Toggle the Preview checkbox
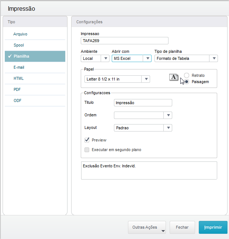 [87, 140]
